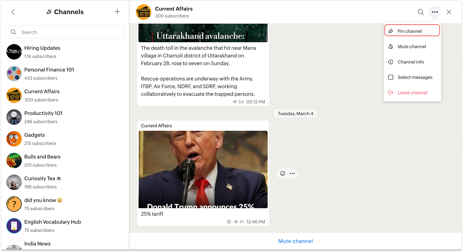Viewport: 463px width, 252px height.
Task: Open search in Current Affairs channel header
Action: coord(421,12)
